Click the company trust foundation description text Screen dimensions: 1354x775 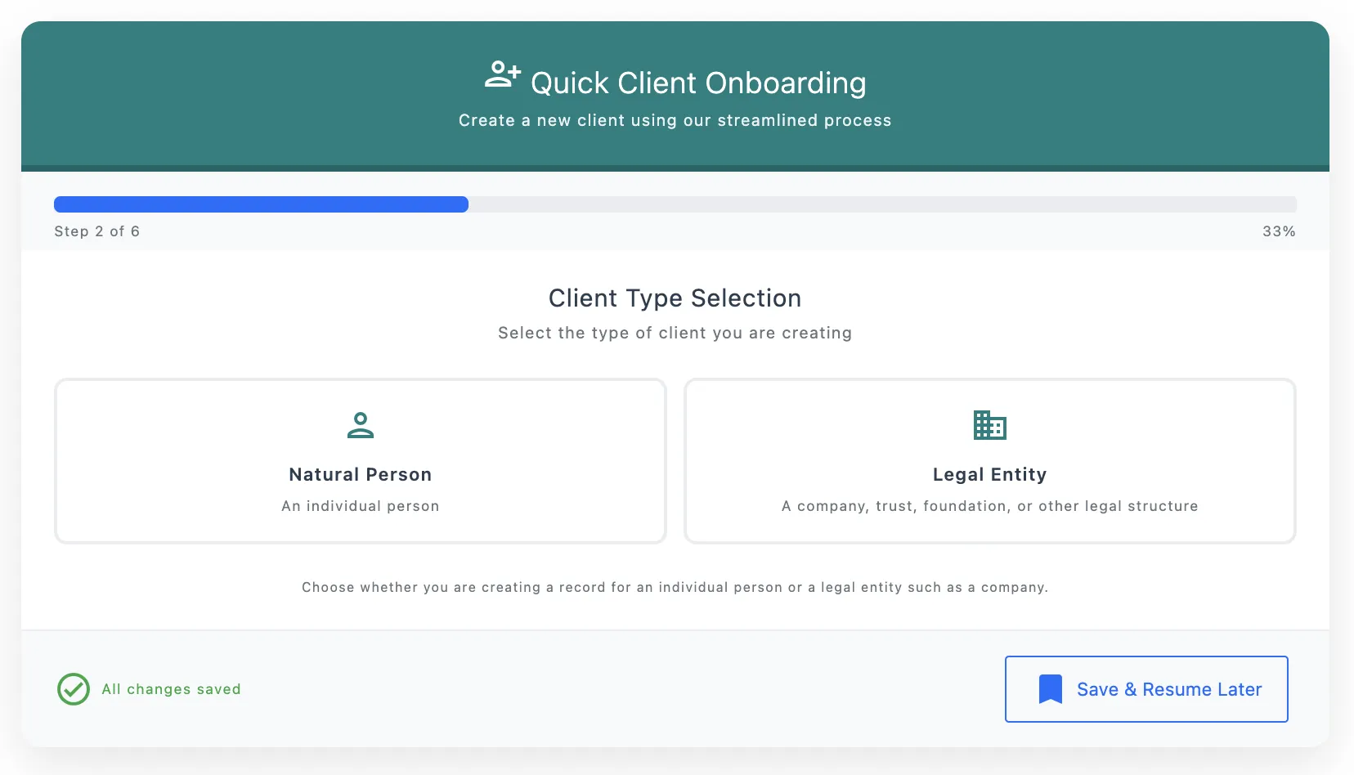(989, 506)
